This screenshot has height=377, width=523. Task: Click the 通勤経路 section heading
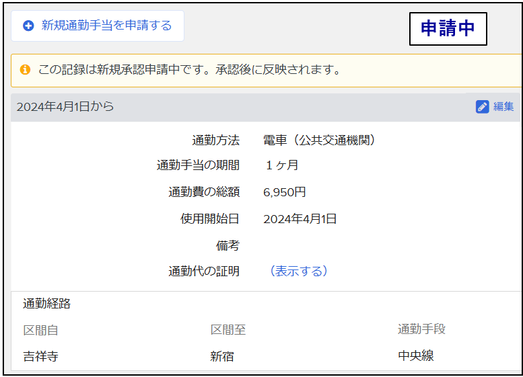click(46, 304)
